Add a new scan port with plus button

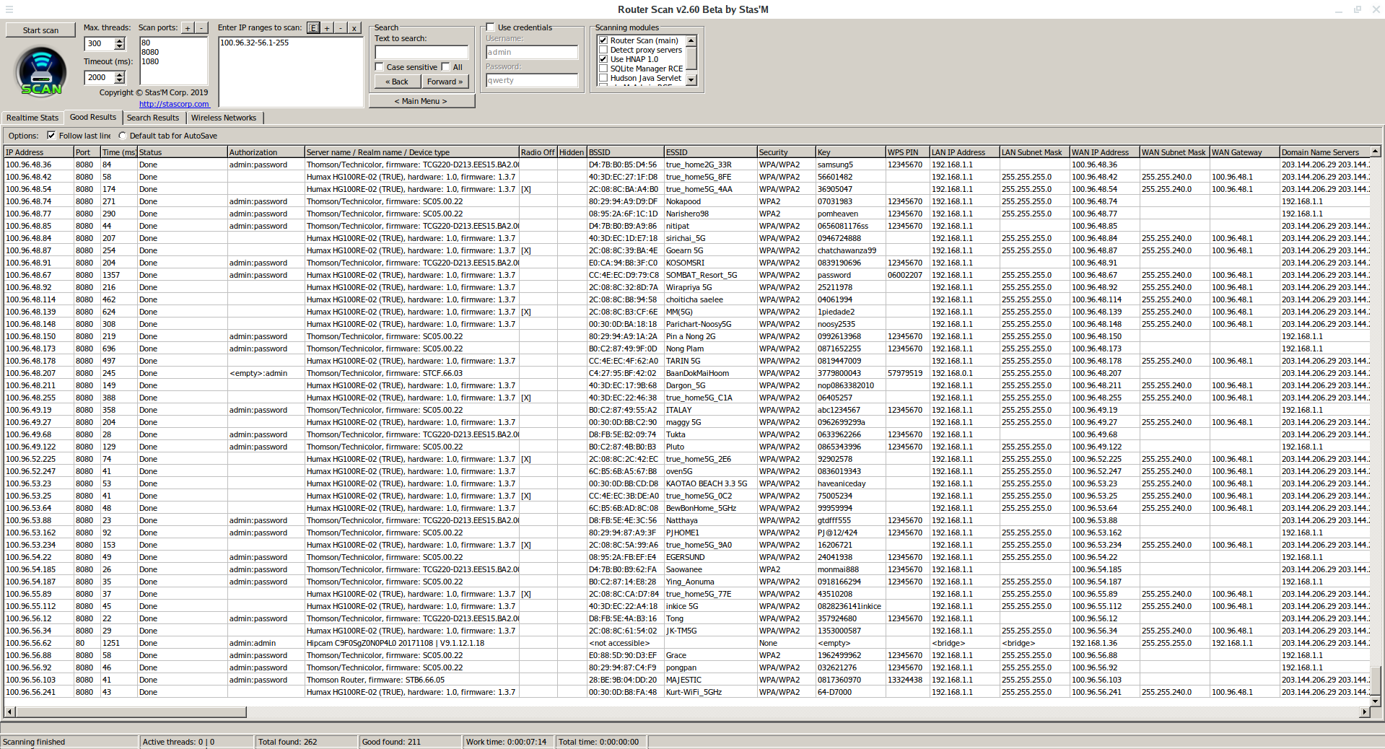(188, 28)
